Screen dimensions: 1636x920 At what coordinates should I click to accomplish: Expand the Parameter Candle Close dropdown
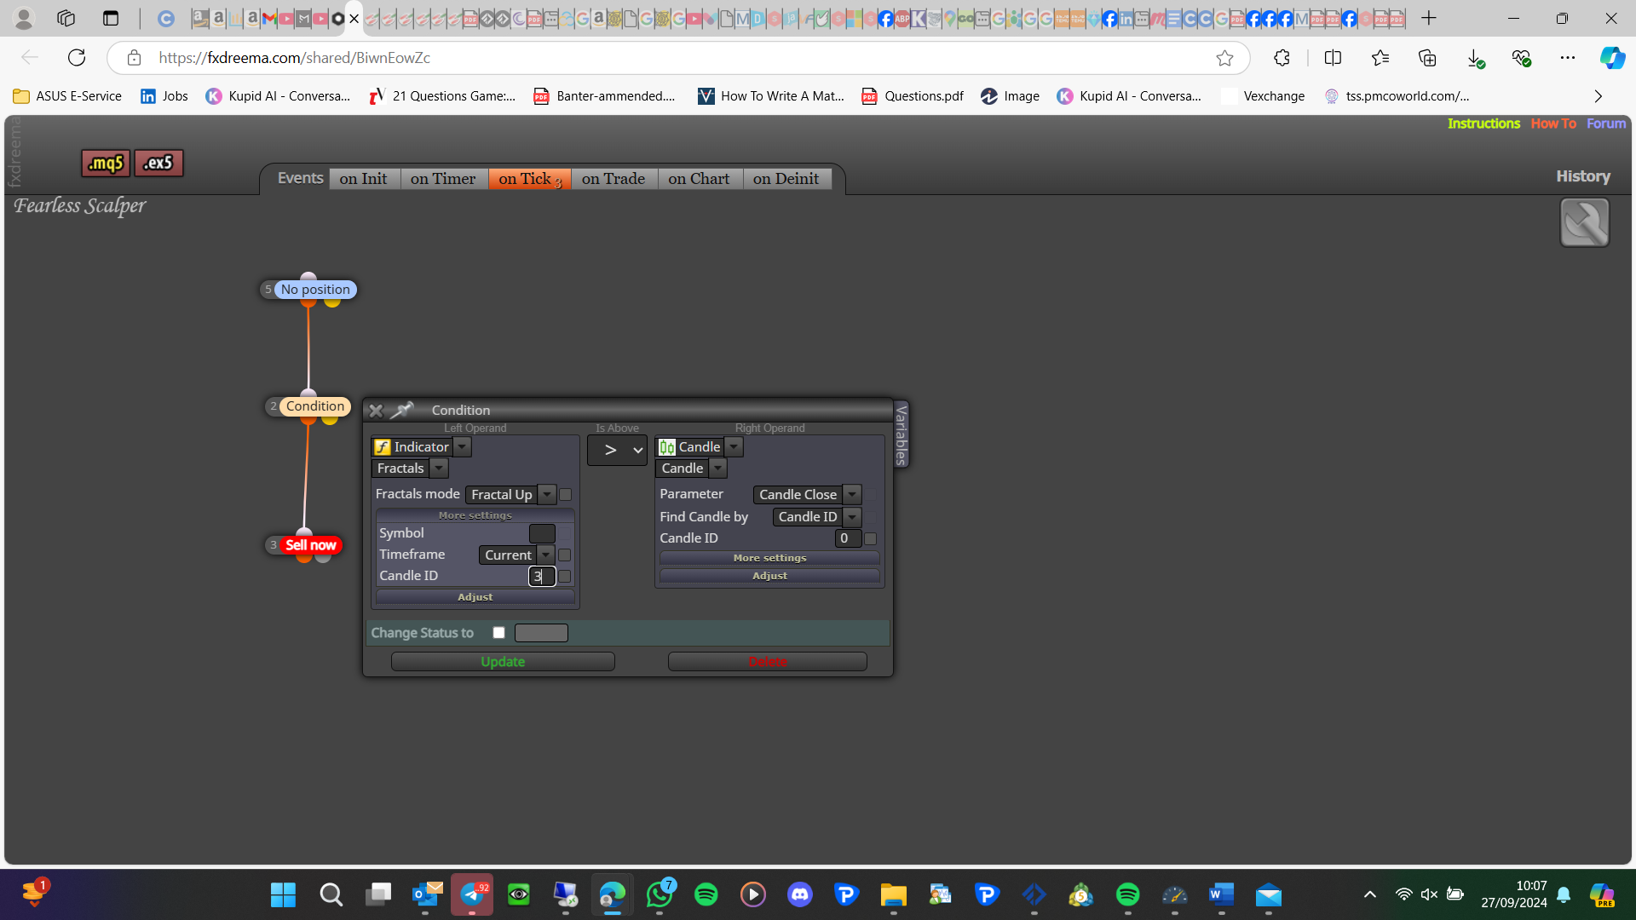point(852,495)
